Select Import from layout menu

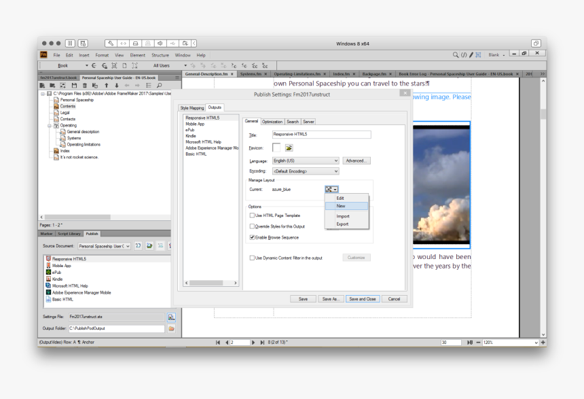coord(346,216)
